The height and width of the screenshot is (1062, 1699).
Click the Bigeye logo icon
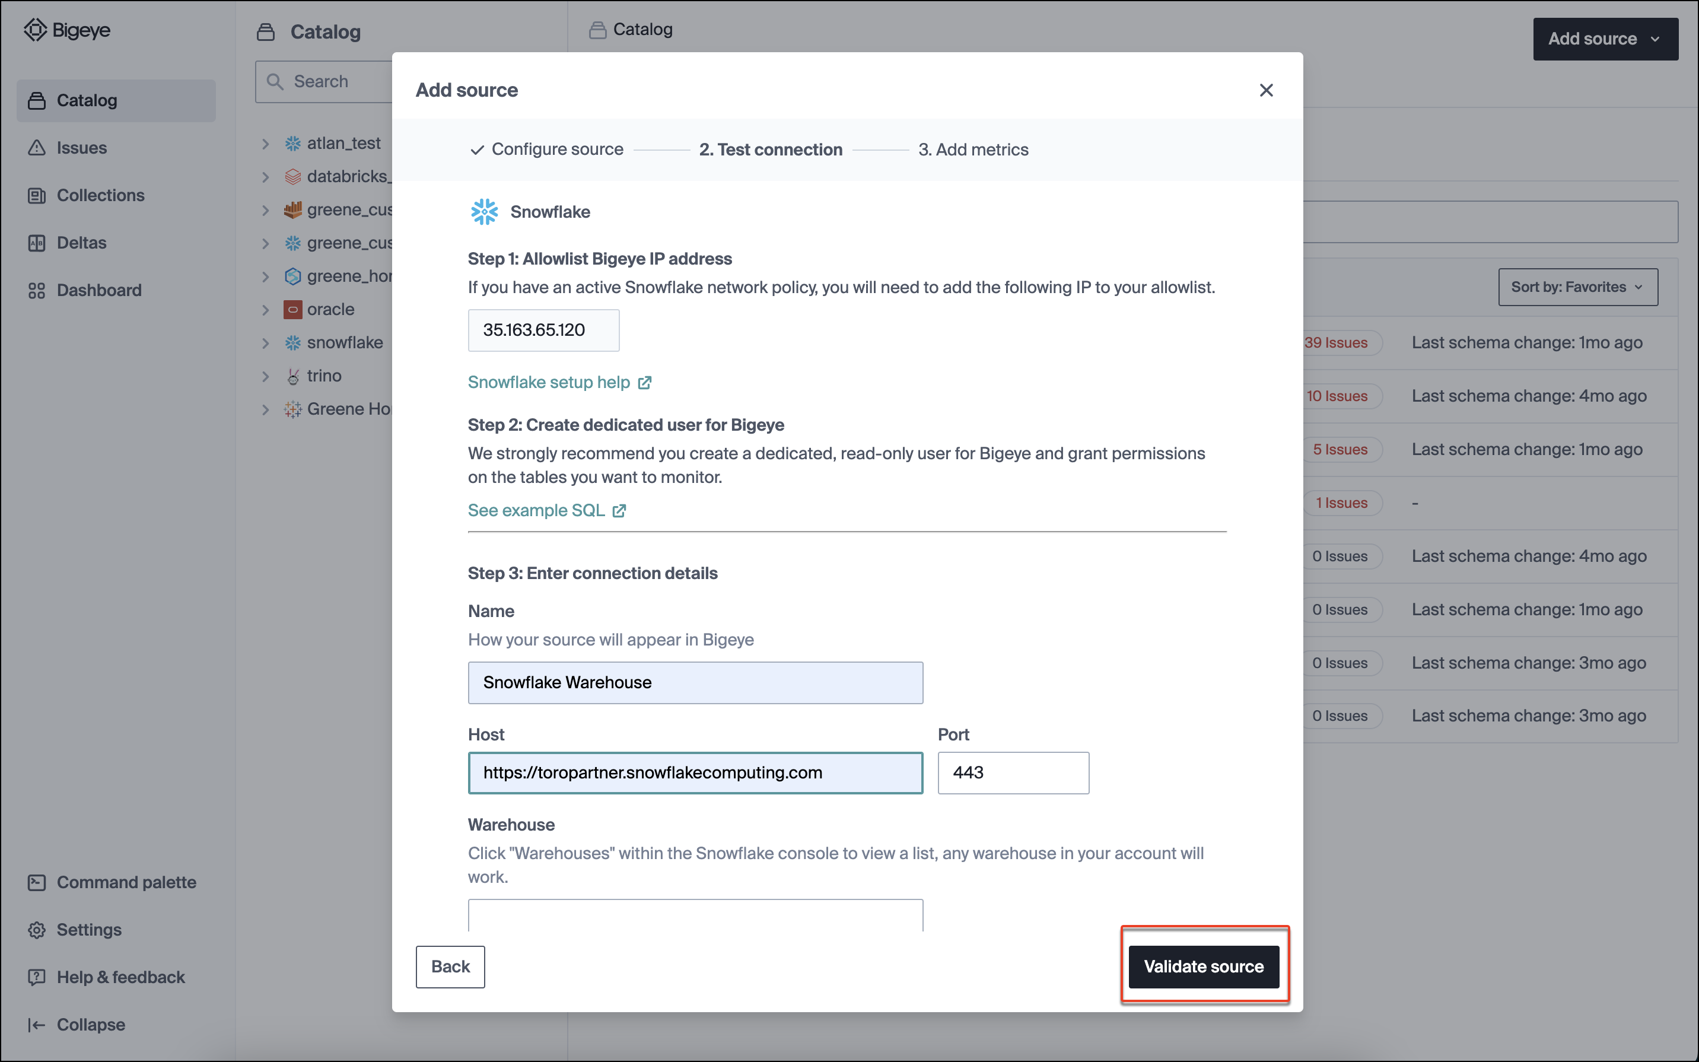pos(35,30)
